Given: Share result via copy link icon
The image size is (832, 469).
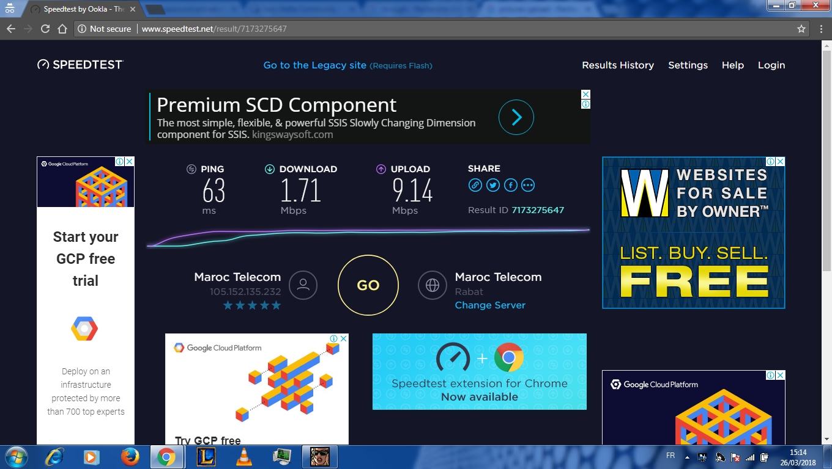Looking at the screenshot, I should pos(475,185).
